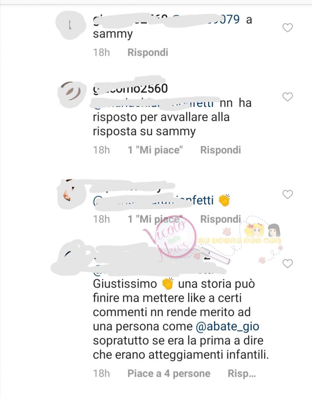Open the mention ending in 079
Image resolution: width=312 pixels, height=398 pixels.
point(206,19)
